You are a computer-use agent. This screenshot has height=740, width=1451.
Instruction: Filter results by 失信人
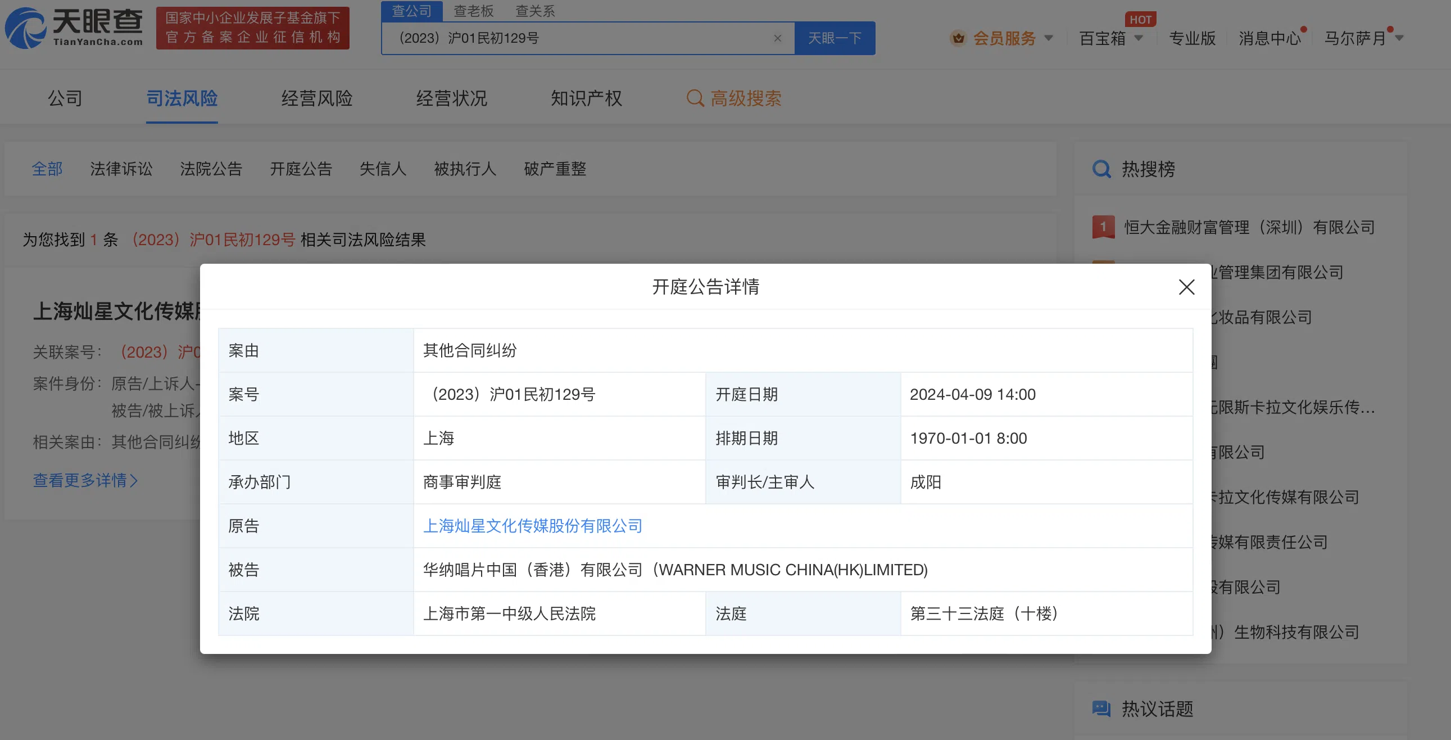[x=383, y=169]
